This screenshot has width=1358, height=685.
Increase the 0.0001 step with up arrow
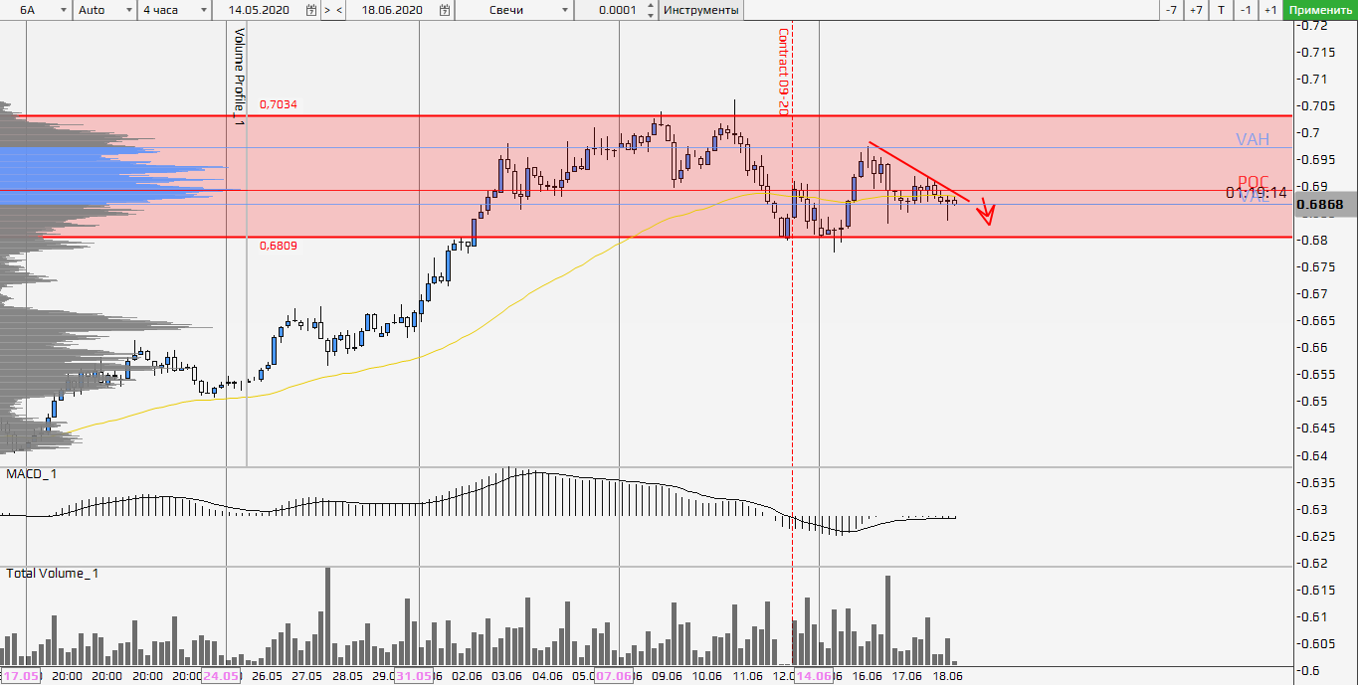pos(652,6)
